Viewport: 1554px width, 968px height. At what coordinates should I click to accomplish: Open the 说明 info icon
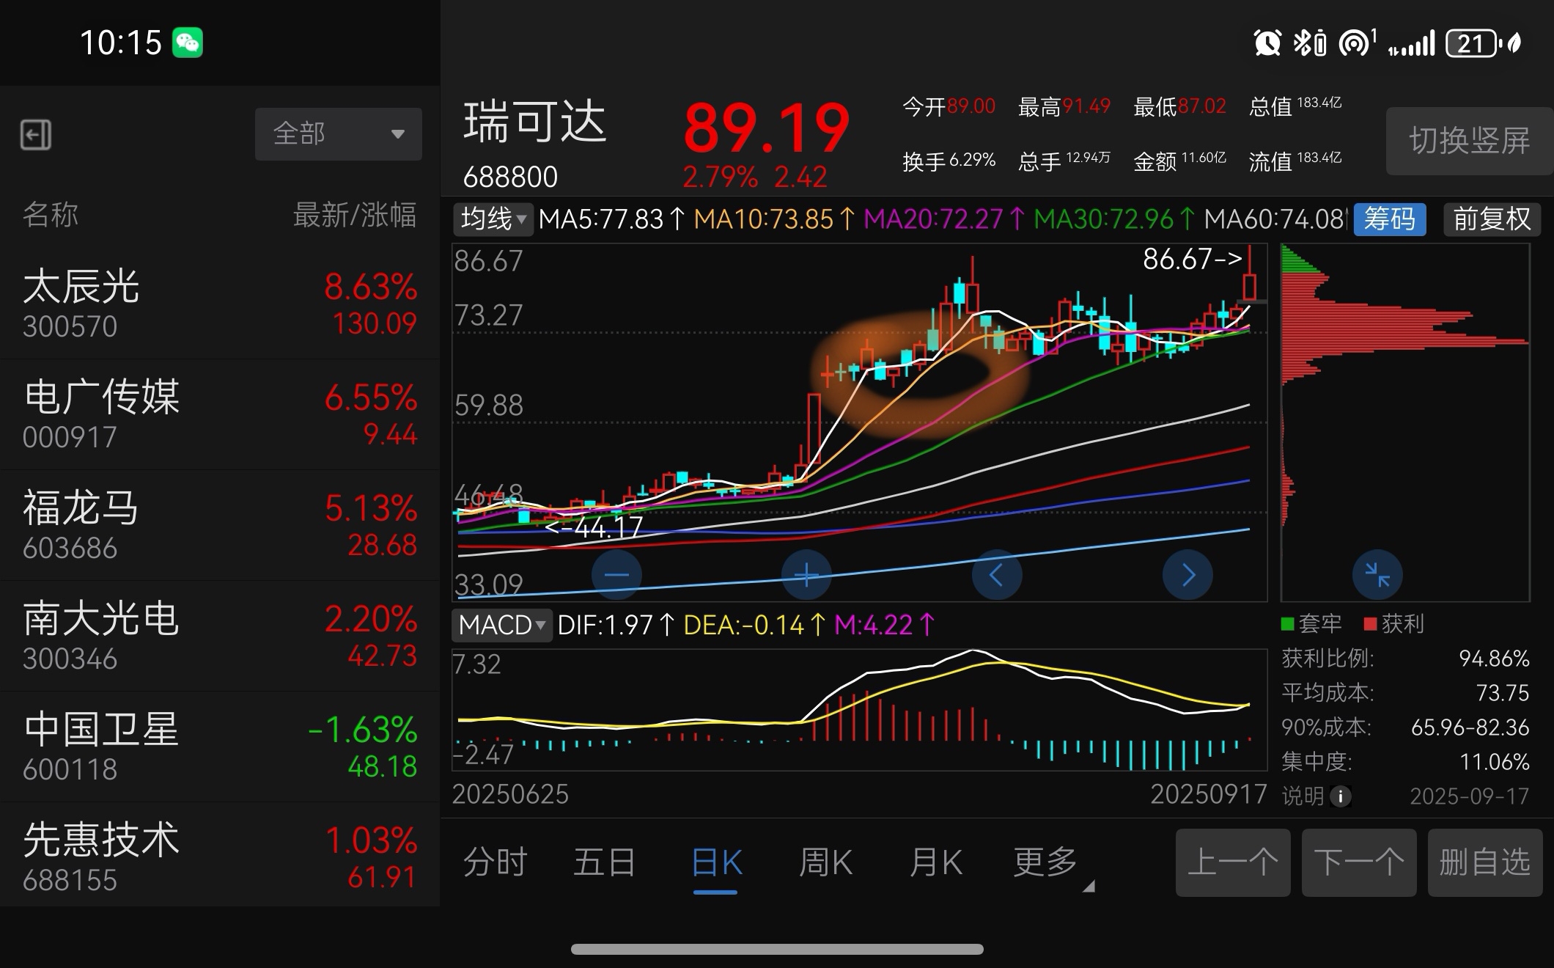click(x=1340, y=796)
